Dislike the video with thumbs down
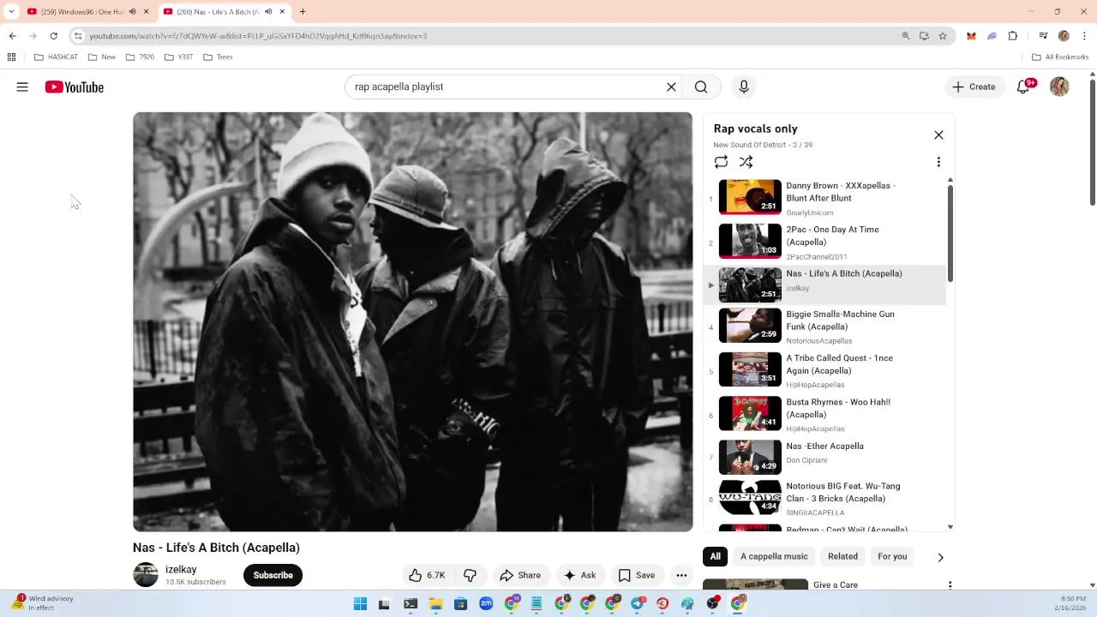The image size is (1097, 617). [x=470, y=575]
